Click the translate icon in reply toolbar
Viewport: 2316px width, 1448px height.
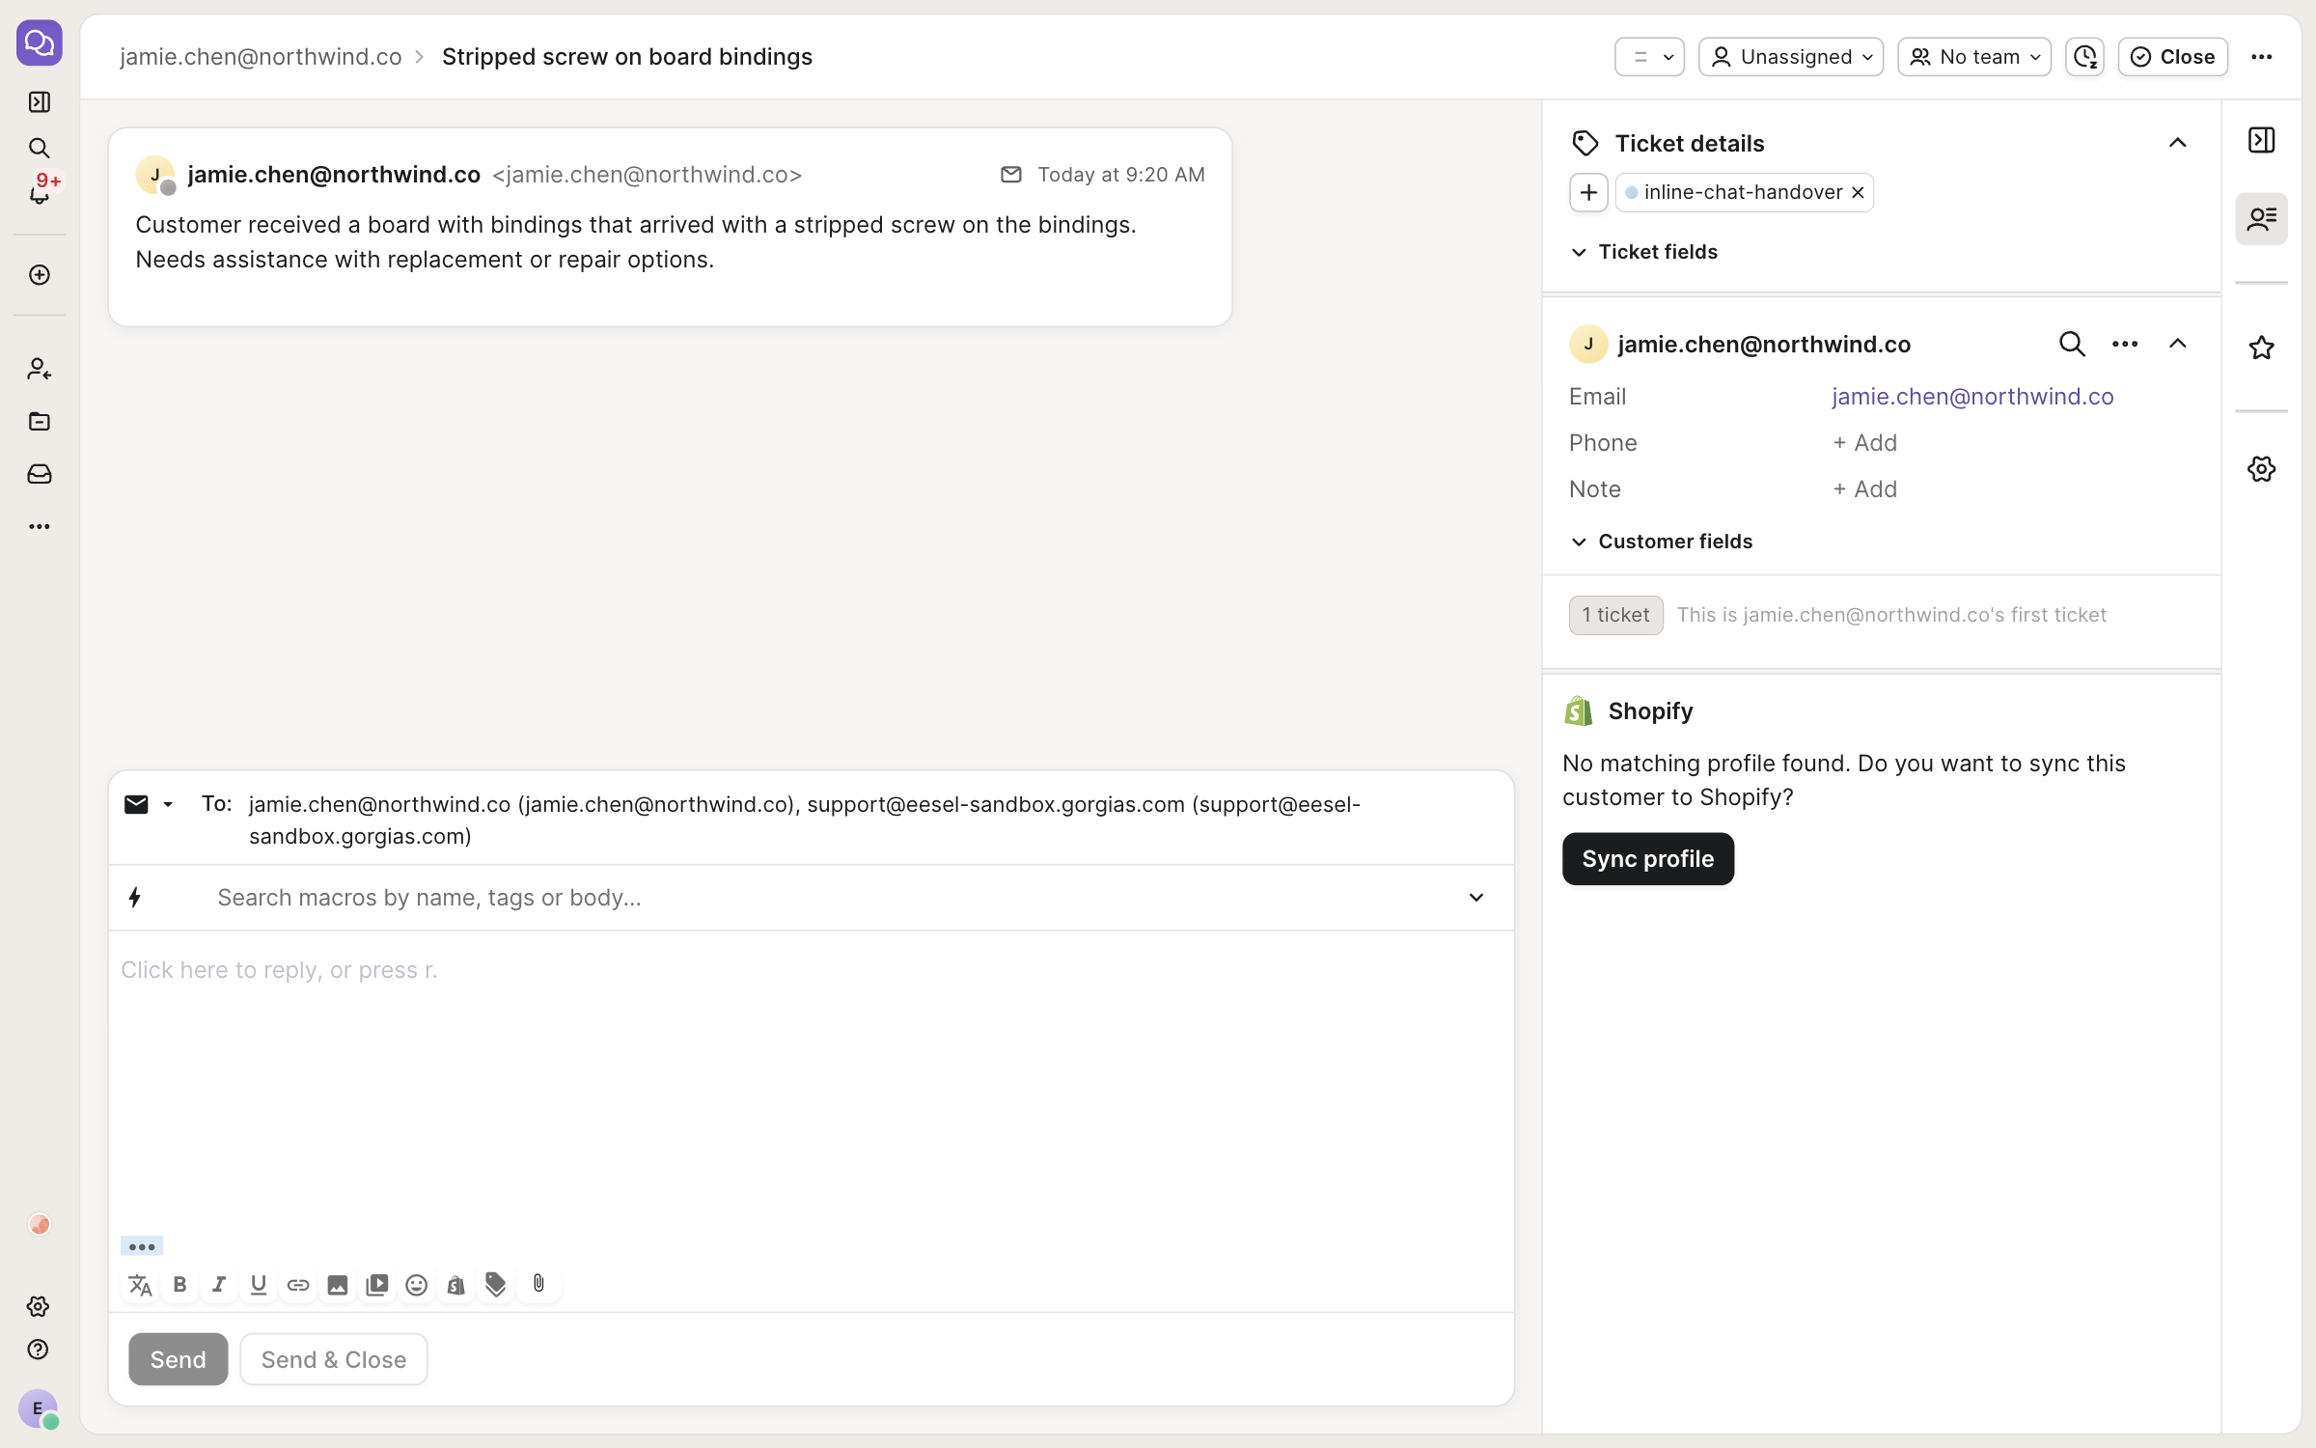point(140,1284)
